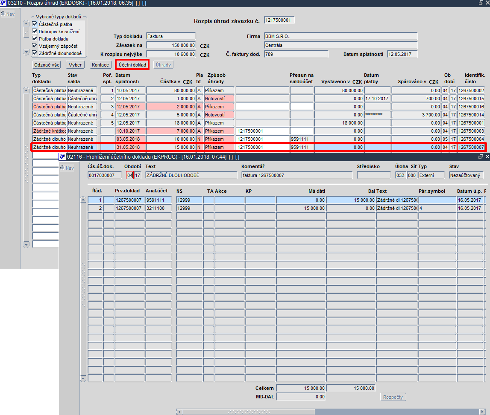Open the Kontace button
The height and width of the screenshot is (415, 490).
tap(100, 65)
